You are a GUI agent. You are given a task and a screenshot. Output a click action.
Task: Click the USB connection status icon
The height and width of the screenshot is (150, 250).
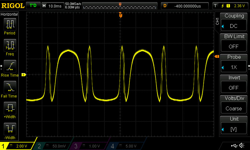pyautogui.click(x=234, y=146)
